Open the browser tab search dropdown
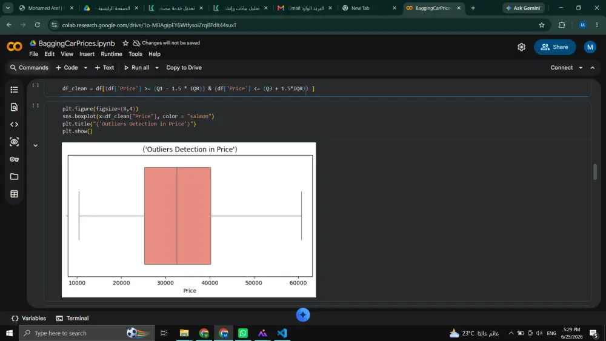Screen dimensions: 606x341 coord(8,8)
